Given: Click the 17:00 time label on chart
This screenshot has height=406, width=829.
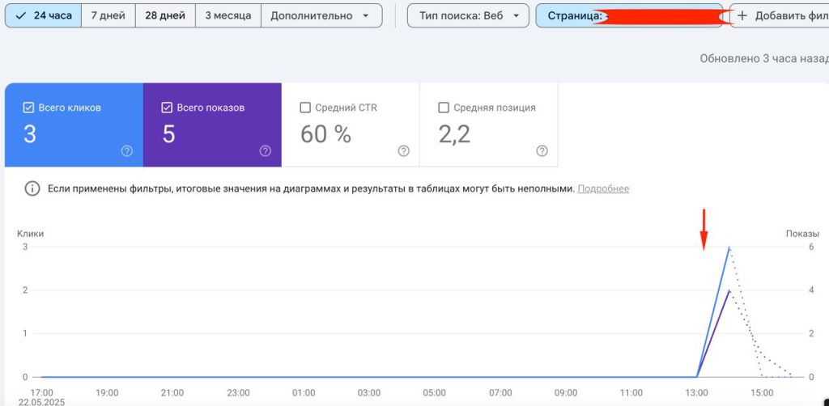Looking at the screenshot, I should (x=41, y=393).
